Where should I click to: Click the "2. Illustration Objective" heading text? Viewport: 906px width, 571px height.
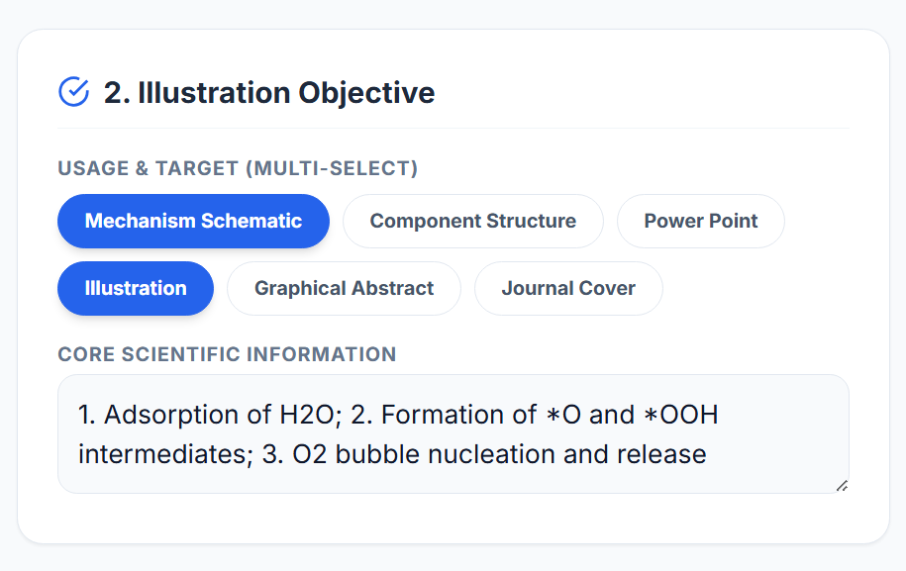coord(269,93)
